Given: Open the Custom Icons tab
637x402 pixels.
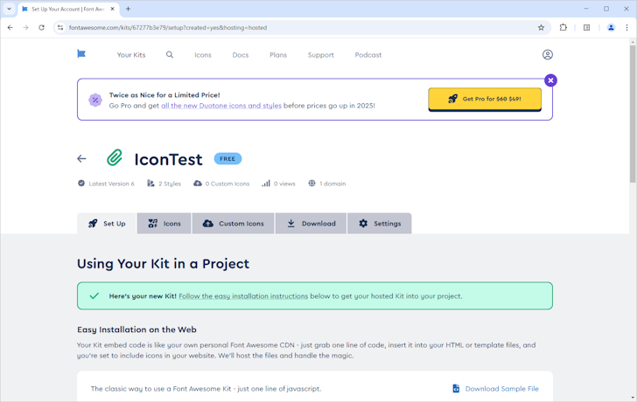Looking at the screenshot, I should [233, 224].
